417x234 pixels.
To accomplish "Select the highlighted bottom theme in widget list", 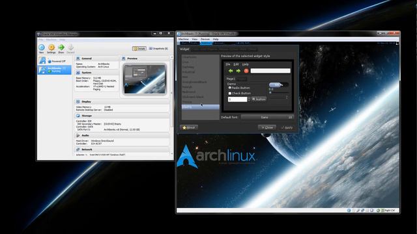I will click(x=201, y=107).
